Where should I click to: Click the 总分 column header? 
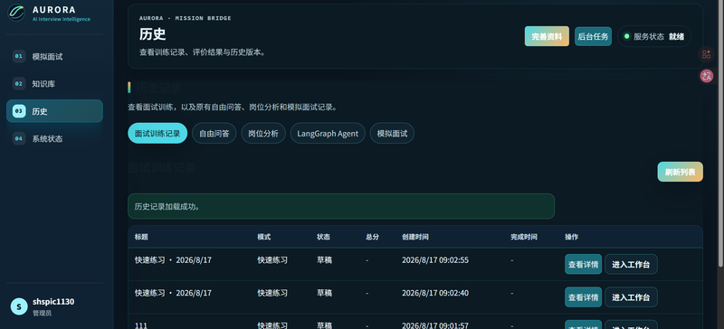click(372, 237)
